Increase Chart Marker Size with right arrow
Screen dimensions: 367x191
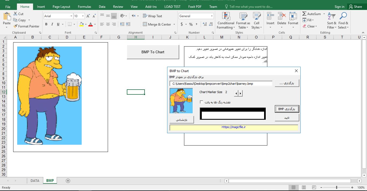[240, 93]
